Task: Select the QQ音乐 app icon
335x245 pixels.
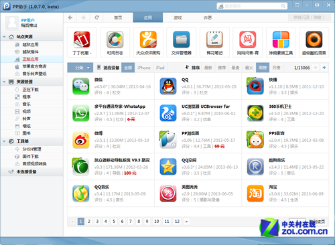Action: [x=80, y=193]
